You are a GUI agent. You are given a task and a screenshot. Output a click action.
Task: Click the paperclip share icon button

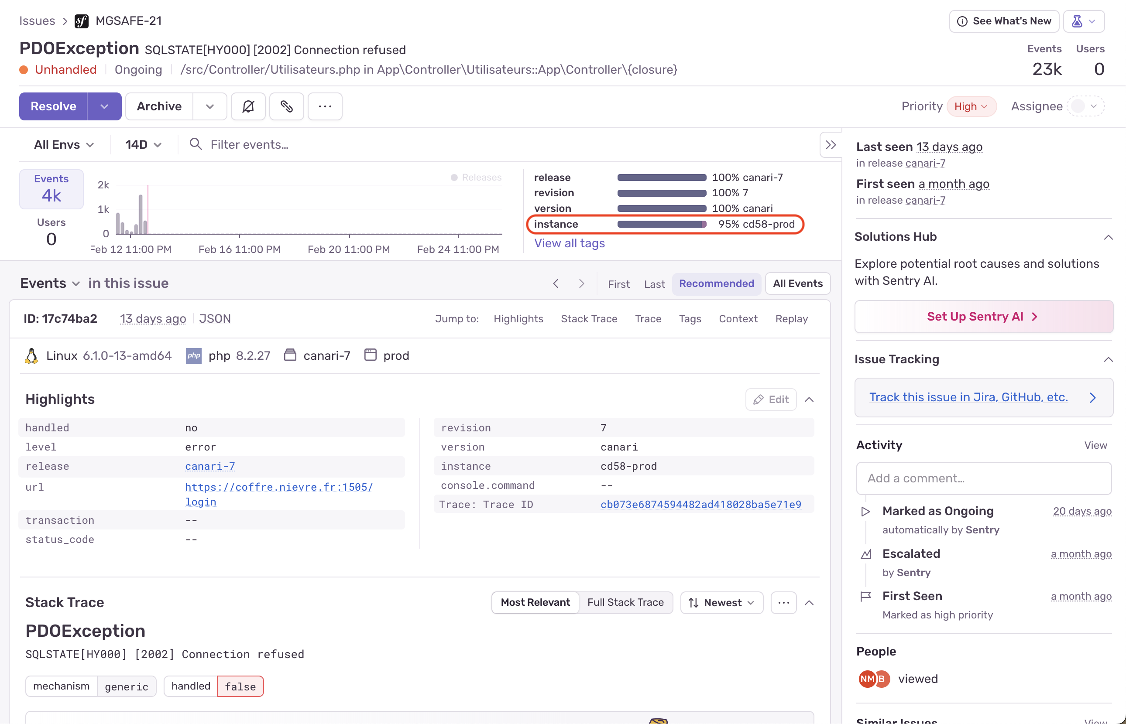pyautogui.click(x=286, y=106)
